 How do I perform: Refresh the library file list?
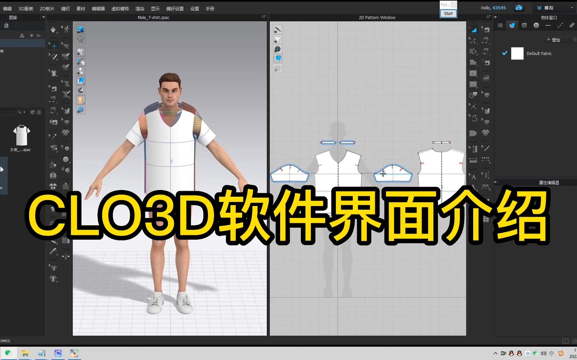point(32,112)
